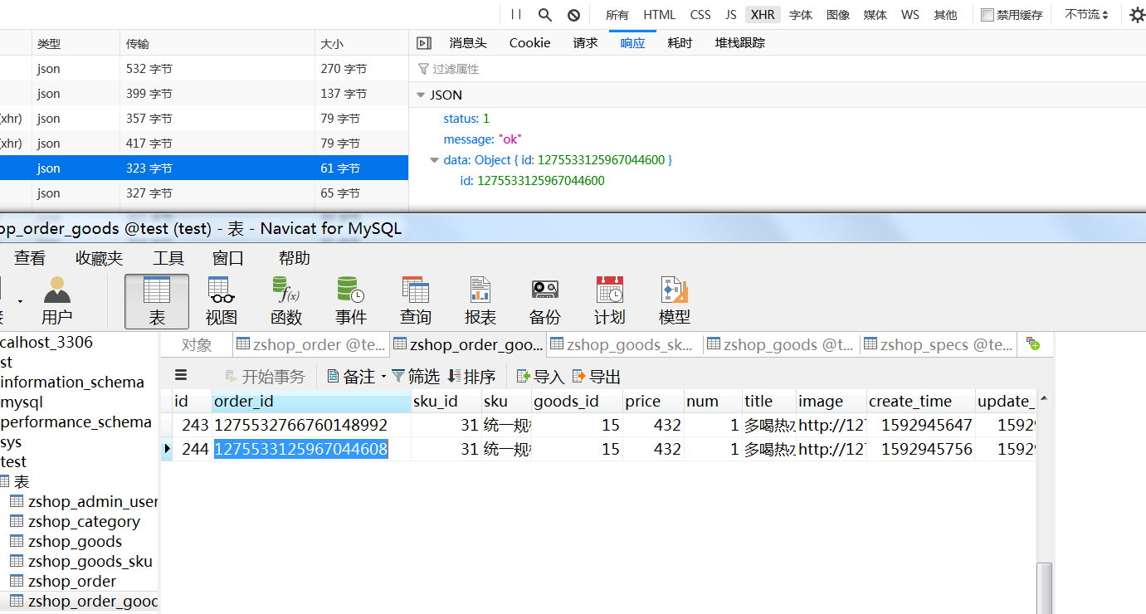Open the 查询 query toolbar icon
This screenshot has height=614, width=1146.
point(416,300)
